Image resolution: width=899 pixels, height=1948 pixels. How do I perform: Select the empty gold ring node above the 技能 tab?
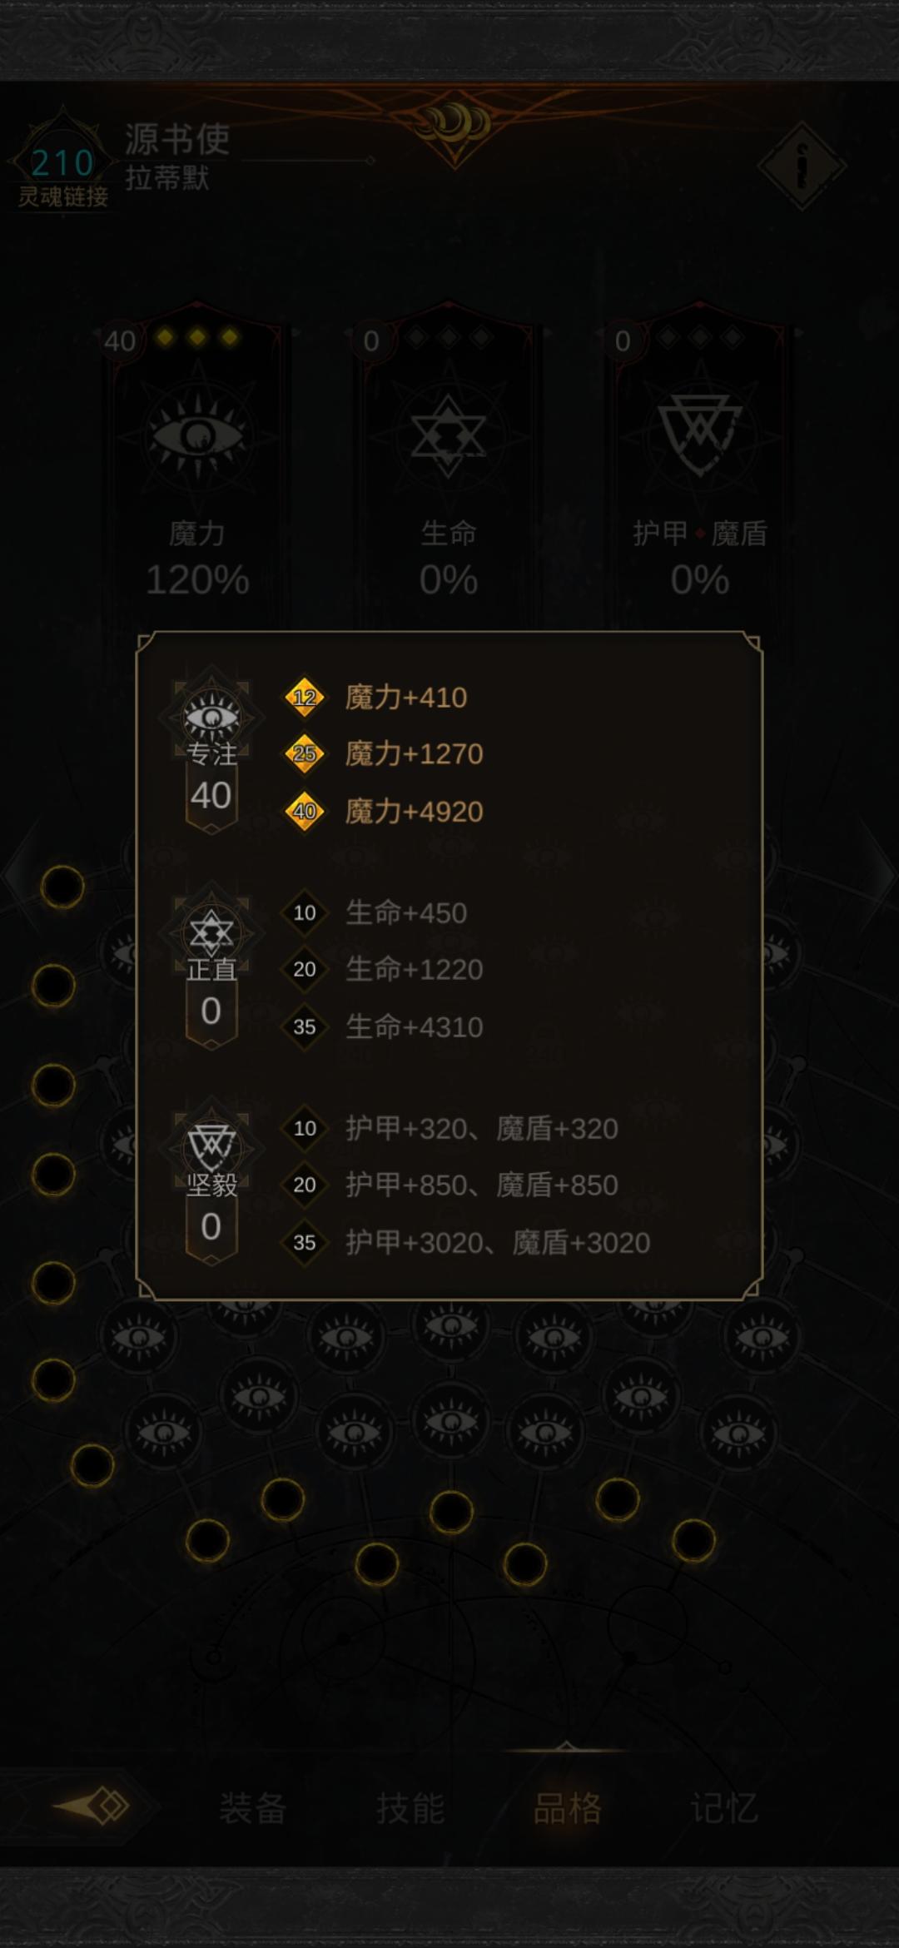(x=377, y=1564)
